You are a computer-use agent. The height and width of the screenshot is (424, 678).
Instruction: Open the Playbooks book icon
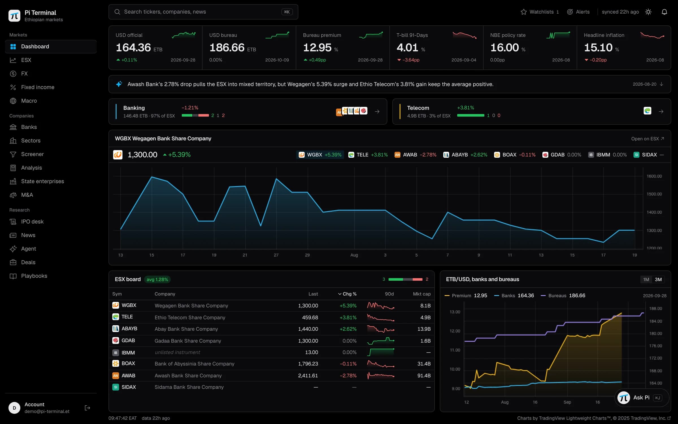[x=13, y=276]
